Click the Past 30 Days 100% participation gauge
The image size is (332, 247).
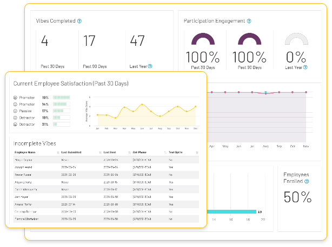click(x=203, y=39)
